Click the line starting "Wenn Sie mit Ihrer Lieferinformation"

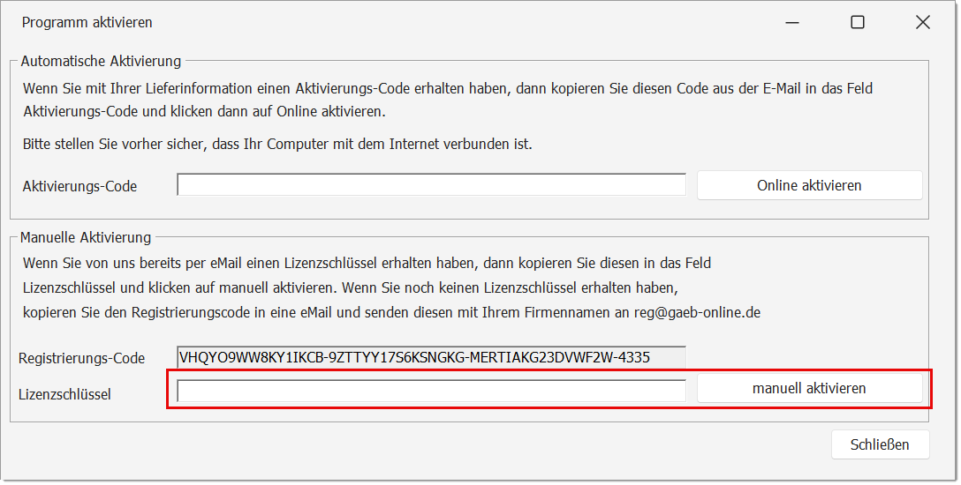click(x=448, y=89)
